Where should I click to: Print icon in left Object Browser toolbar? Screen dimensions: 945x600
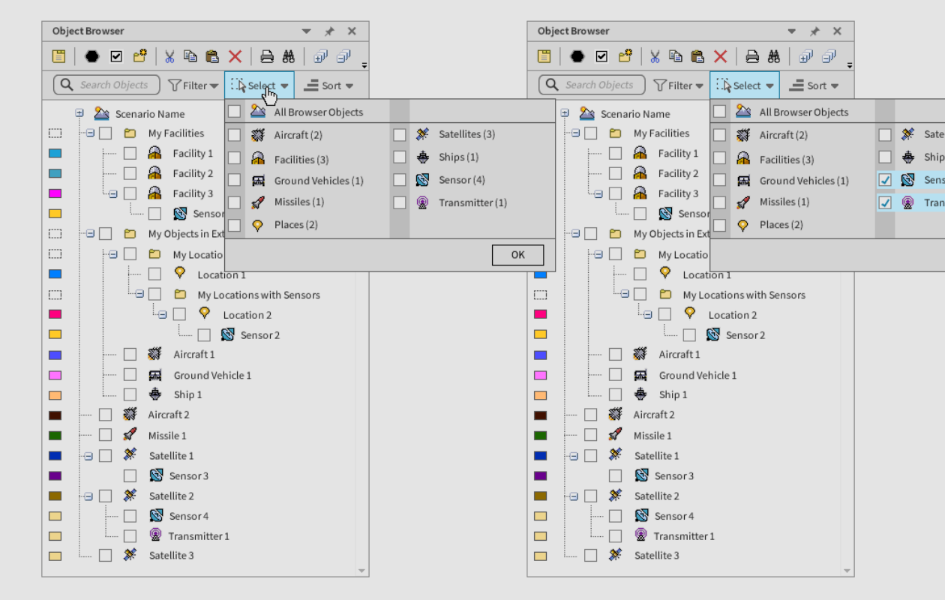(x=267, y=56)
